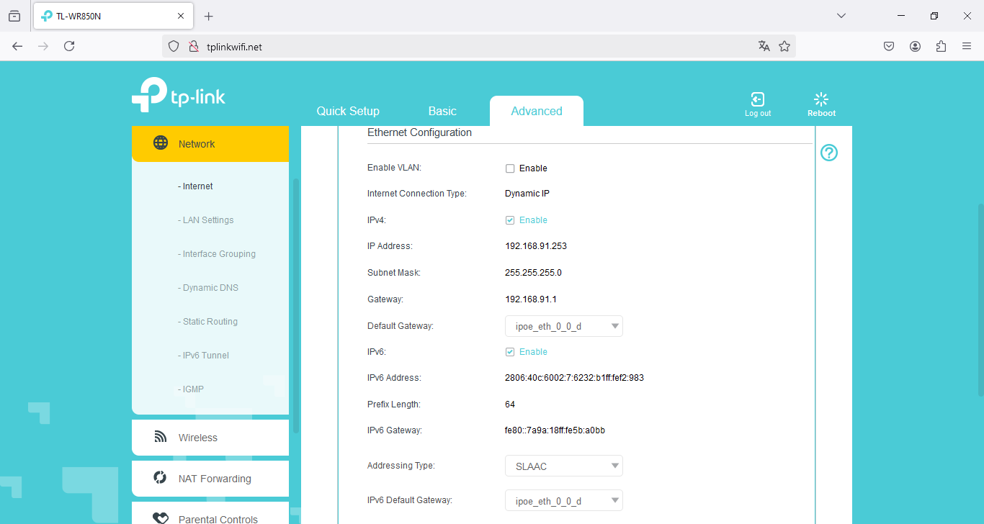Open the help question mark icon

829,153
